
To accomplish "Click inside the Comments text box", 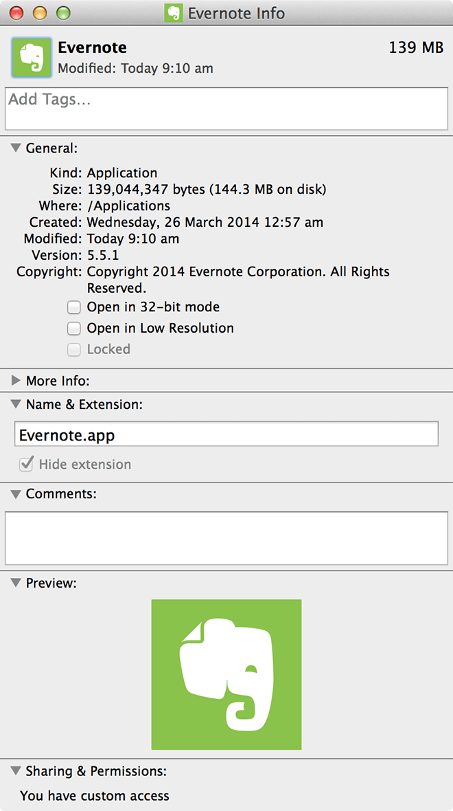I will 226,538.
